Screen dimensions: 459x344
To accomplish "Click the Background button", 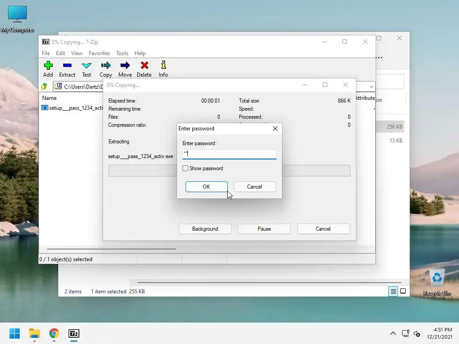I will pos(205,229).
